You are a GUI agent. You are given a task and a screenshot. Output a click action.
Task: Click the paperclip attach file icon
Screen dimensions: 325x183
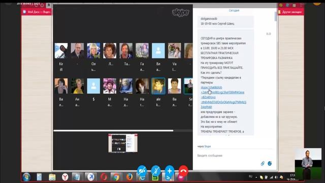click(263, 164)
